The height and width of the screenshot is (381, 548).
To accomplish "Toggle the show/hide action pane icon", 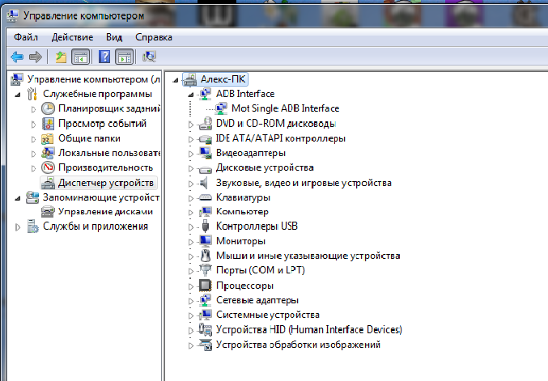I will (125, 57).
